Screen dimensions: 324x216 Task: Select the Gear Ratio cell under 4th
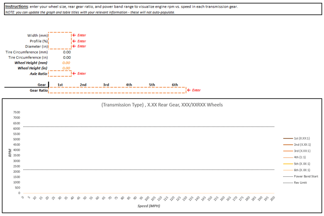tap(129, 91)
